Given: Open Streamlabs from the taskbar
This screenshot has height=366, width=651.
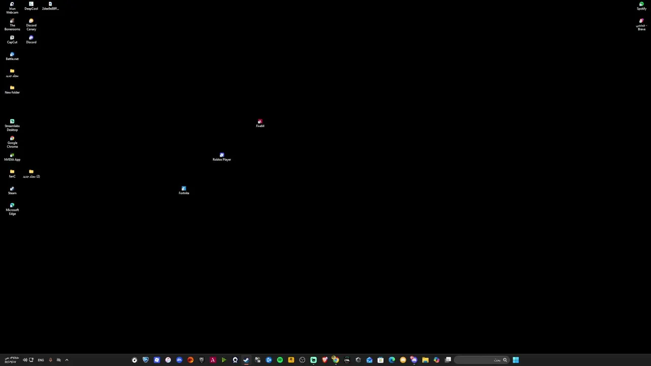Looking at the screenshot, I should (313, 360).
